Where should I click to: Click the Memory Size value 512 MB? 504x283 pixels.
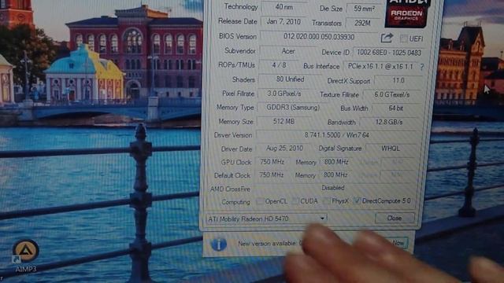tap(283, 121)
